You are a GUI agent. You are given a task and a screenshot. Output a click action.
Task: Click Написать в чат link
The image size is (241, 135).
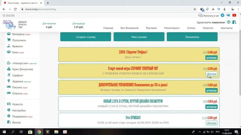point(211,16)
